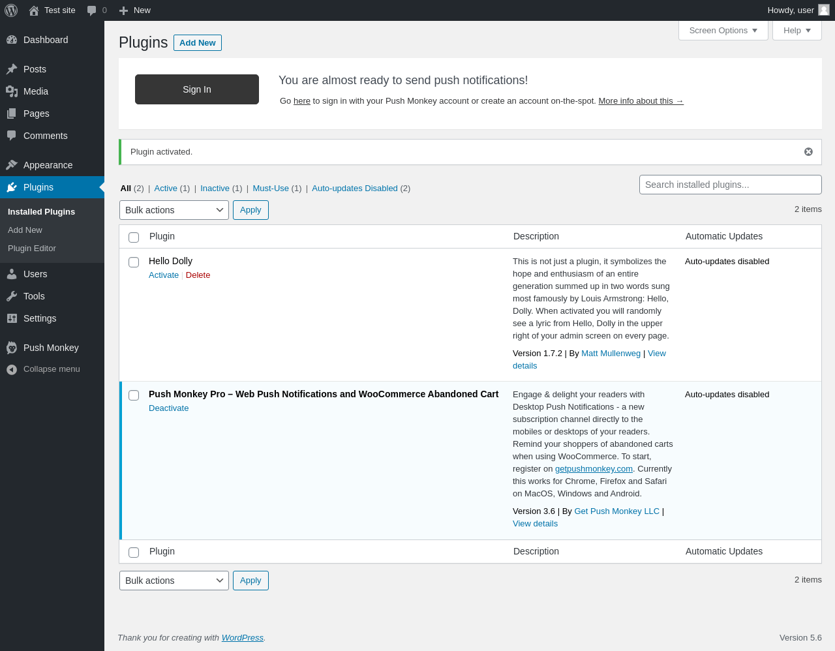Filter by Auto-updates Disabled
The width and height of the screenshot is (835, 651).
(355, 189)
